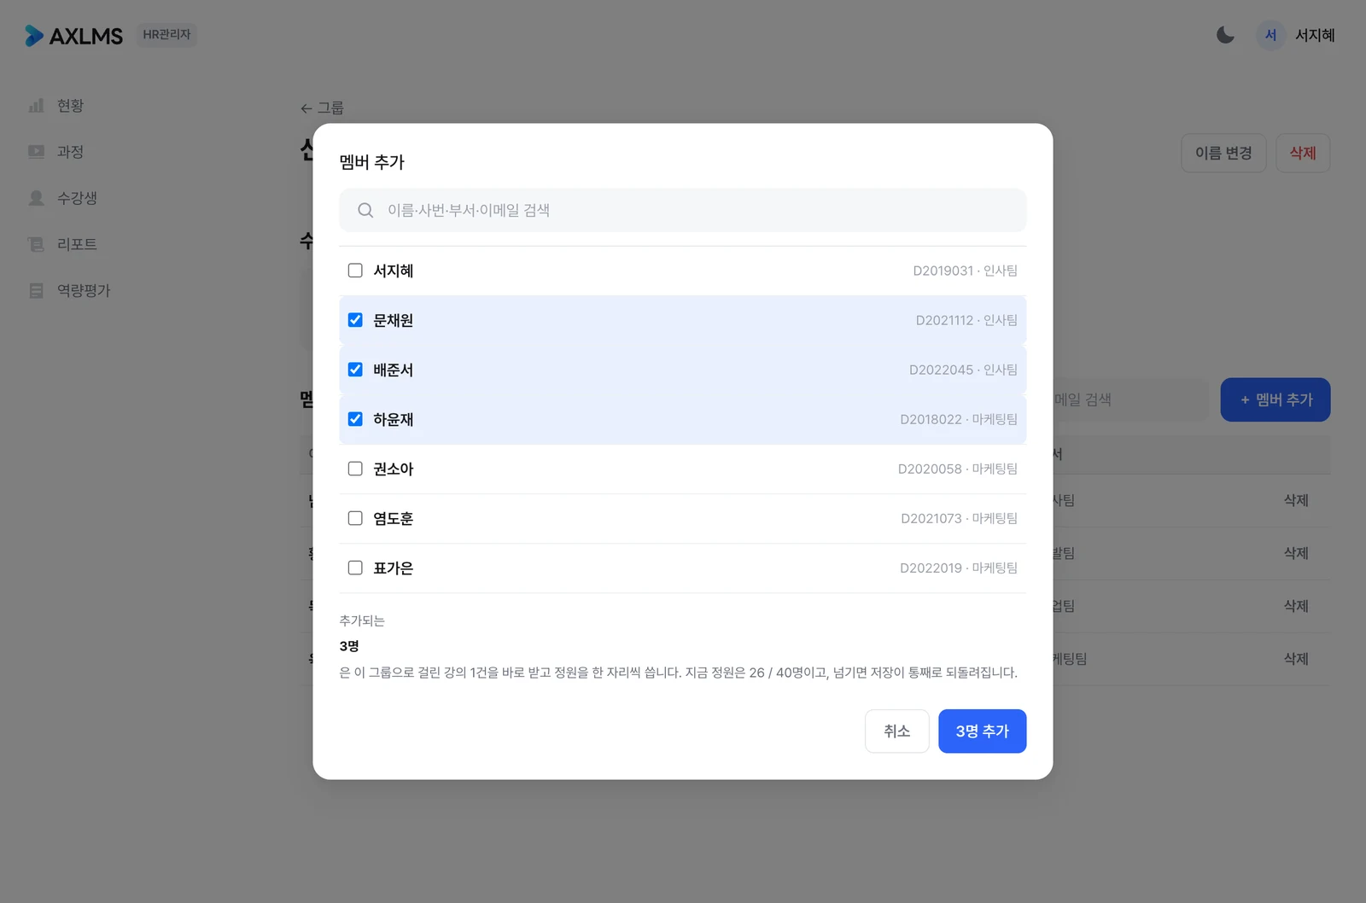Check the 표가은 checkbox
This screenshot has height=903, width=1366.
tap(355, 568)
